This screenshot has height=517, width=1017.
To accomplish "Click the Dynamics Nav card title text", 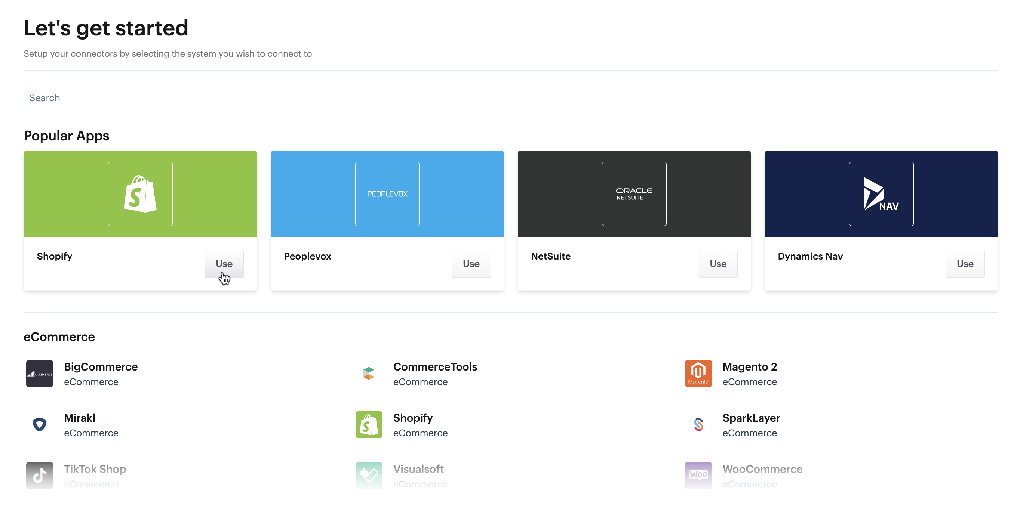I will coord(810,256).
